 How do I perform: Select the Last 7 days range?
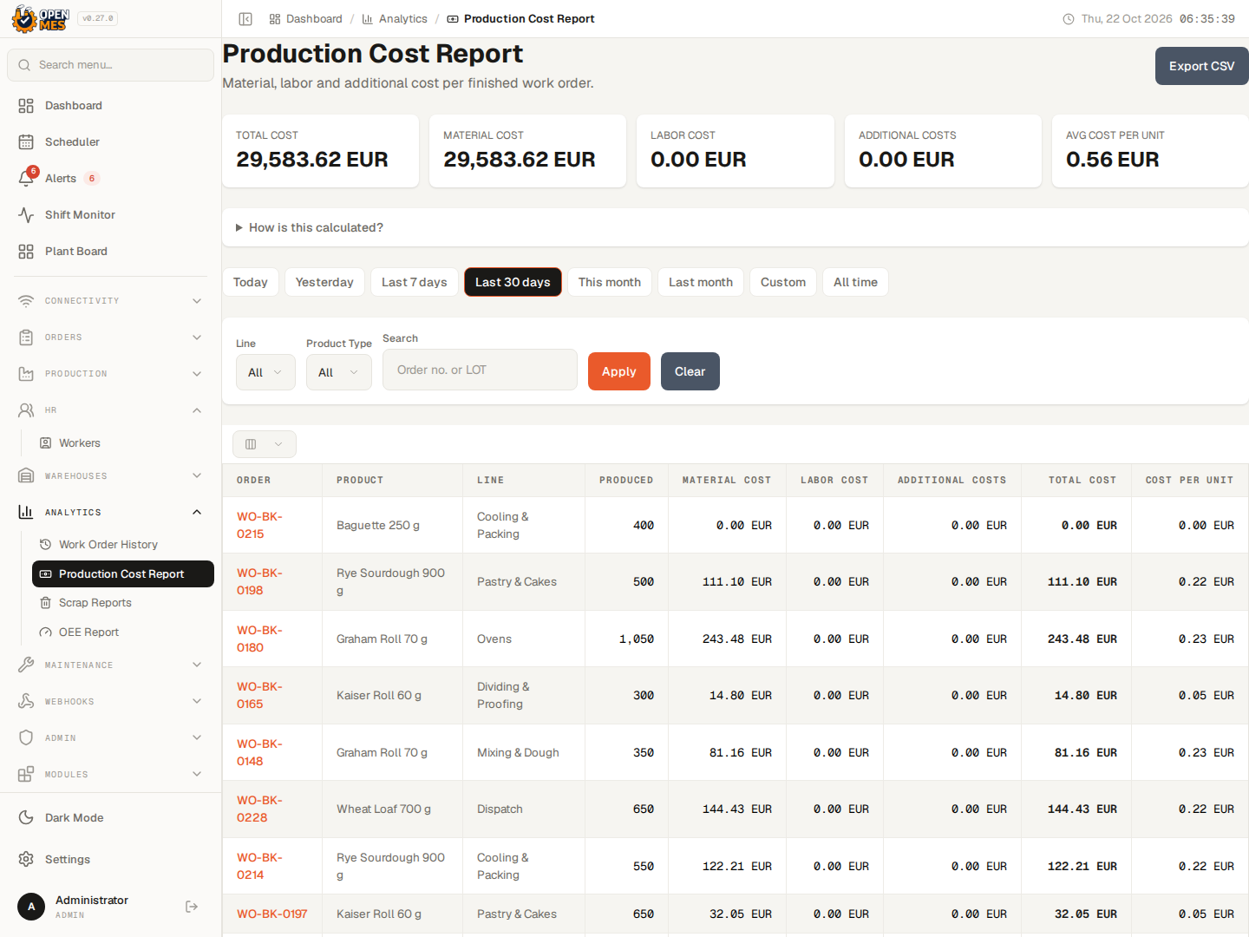click(415, 282)
